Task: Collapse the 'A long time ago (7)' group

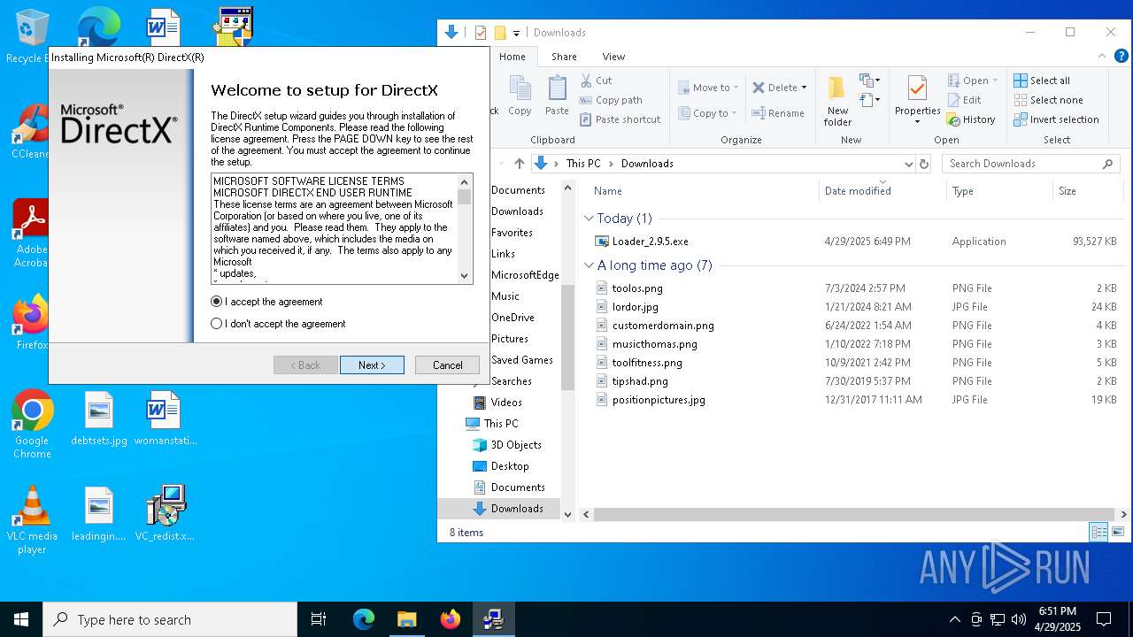Action: (x=590, y=265)
